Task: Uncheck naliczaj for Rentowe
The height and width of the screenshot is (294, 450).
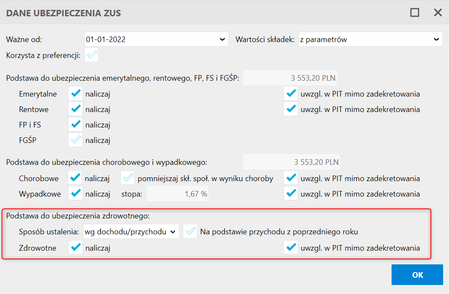Action: (76, 109)
